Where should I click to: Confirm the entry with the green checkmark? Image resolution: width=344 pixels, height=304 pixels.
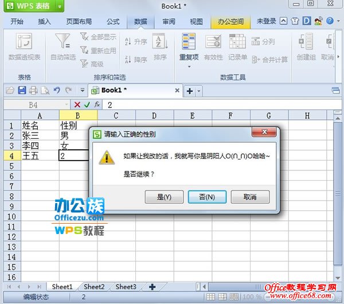point(87,105)
